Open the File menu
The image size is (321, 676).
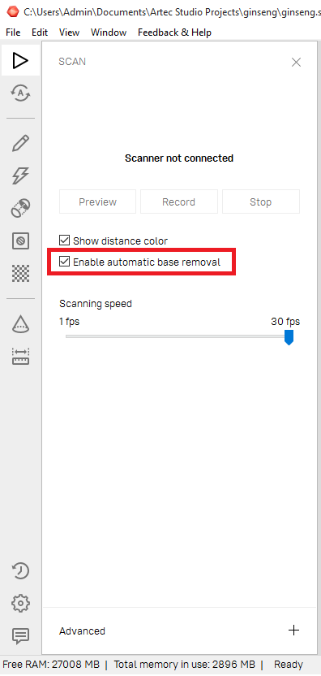coord(13,32)
